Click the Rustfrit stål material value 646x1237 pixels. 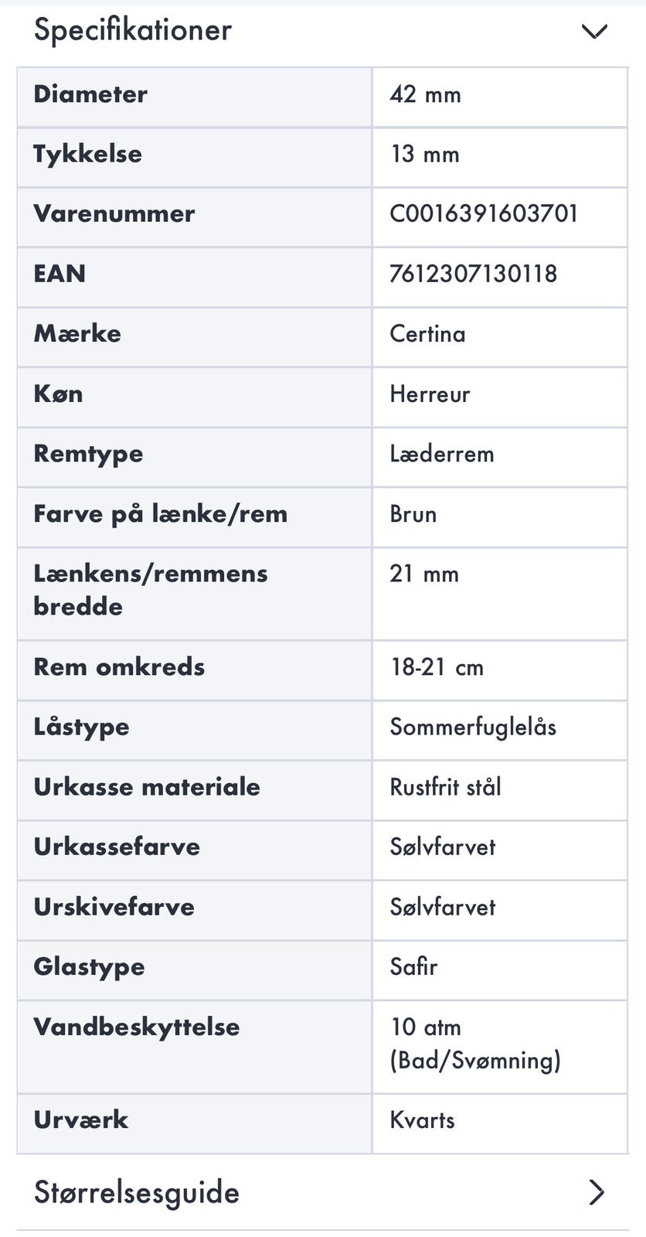tap(445, 787)
